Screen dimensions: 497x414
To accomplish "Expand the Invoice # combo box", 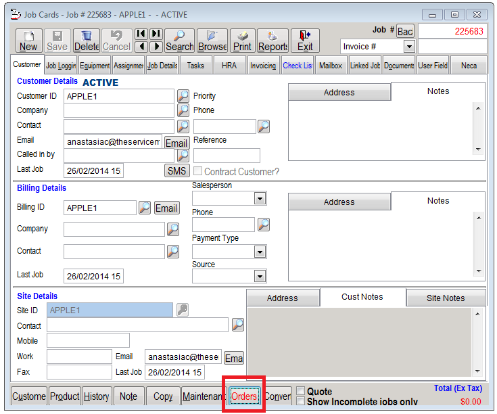I will [x=408, y=47].
